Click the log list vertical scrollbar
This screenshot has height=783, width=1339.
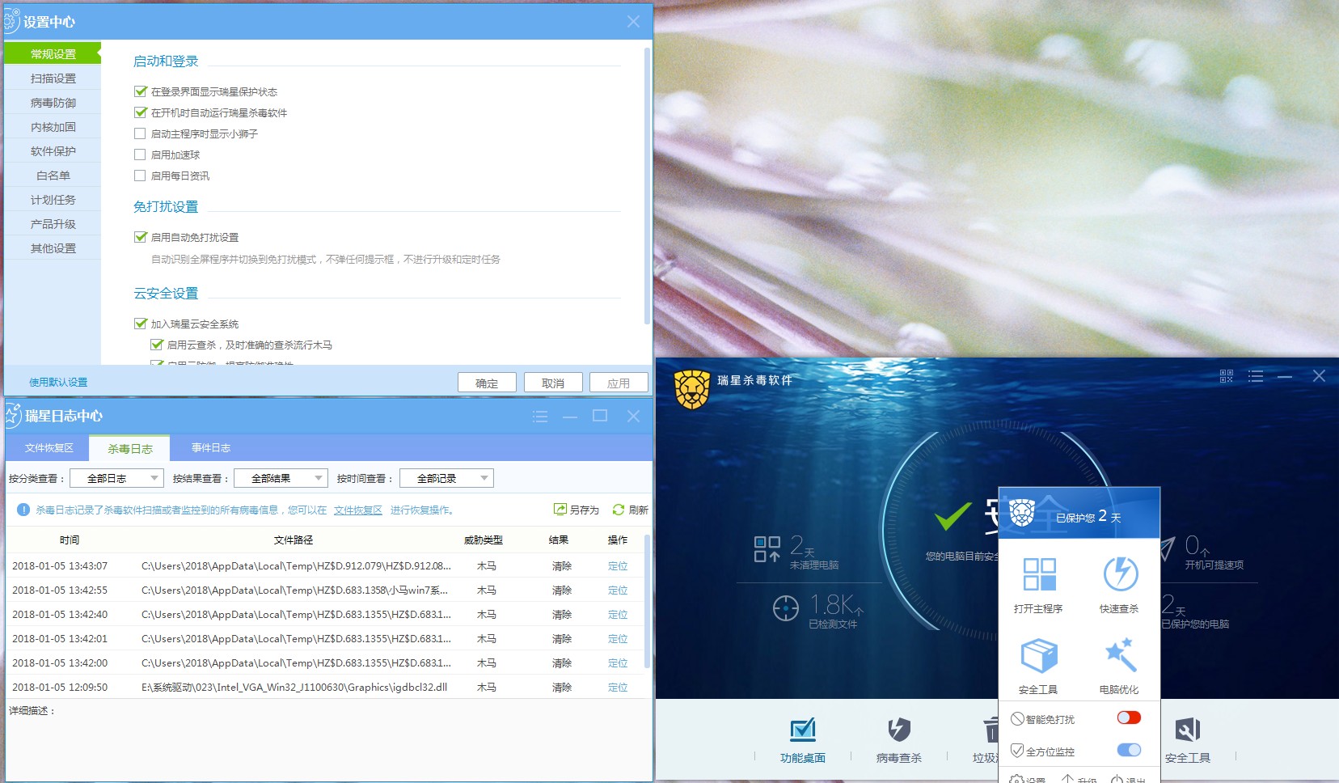point(647,601)
